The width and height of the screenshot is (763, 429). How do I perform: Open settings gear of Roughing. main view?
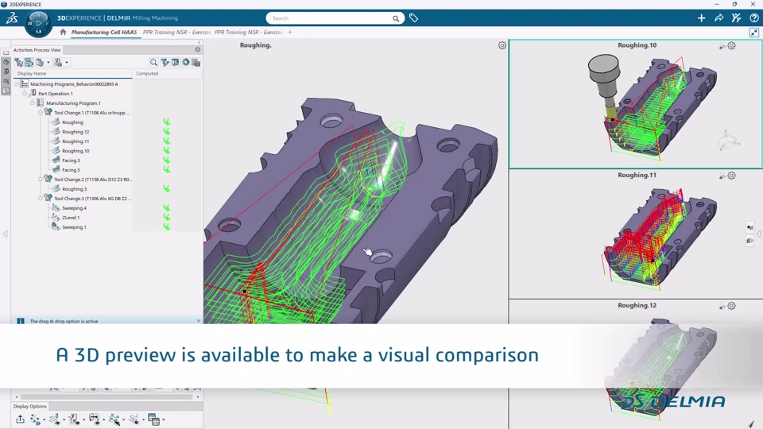coord(502,45)
